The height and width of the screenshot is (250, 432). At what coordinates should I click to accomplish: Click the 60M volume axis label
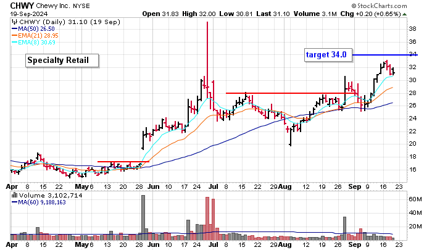pos(415,199)
